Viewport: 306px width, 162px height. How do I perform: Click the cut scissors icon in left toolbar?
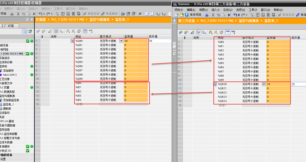pos(18,14)
